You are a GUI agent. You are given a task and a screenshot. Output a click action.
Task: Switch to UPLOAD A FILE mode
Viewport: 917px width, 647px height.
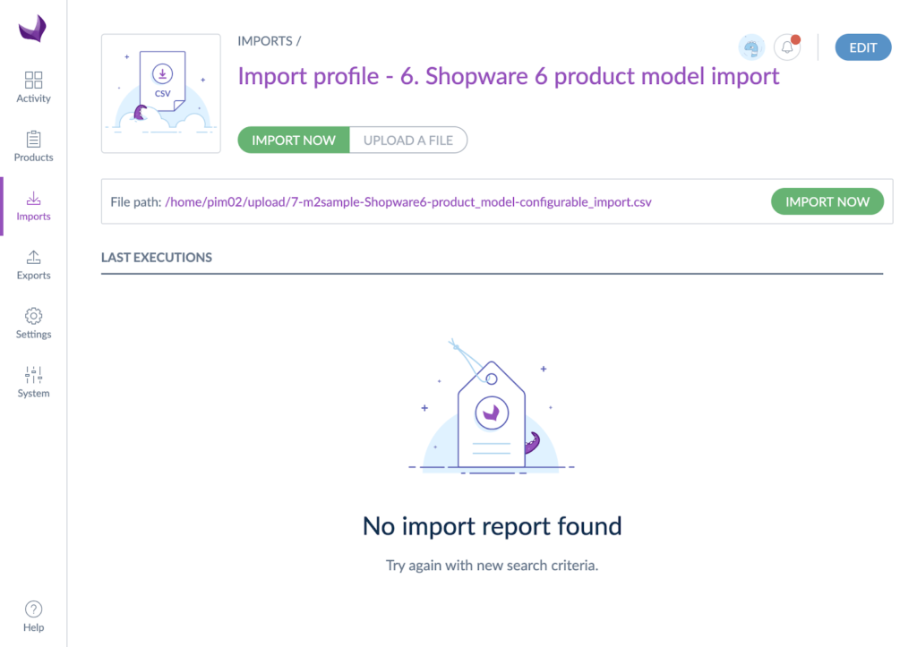407,140
